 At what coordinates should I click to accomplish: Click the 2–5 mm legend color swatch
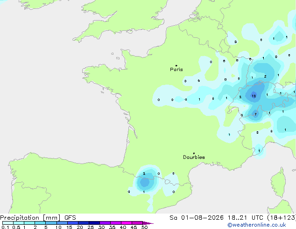pos(40,223)
